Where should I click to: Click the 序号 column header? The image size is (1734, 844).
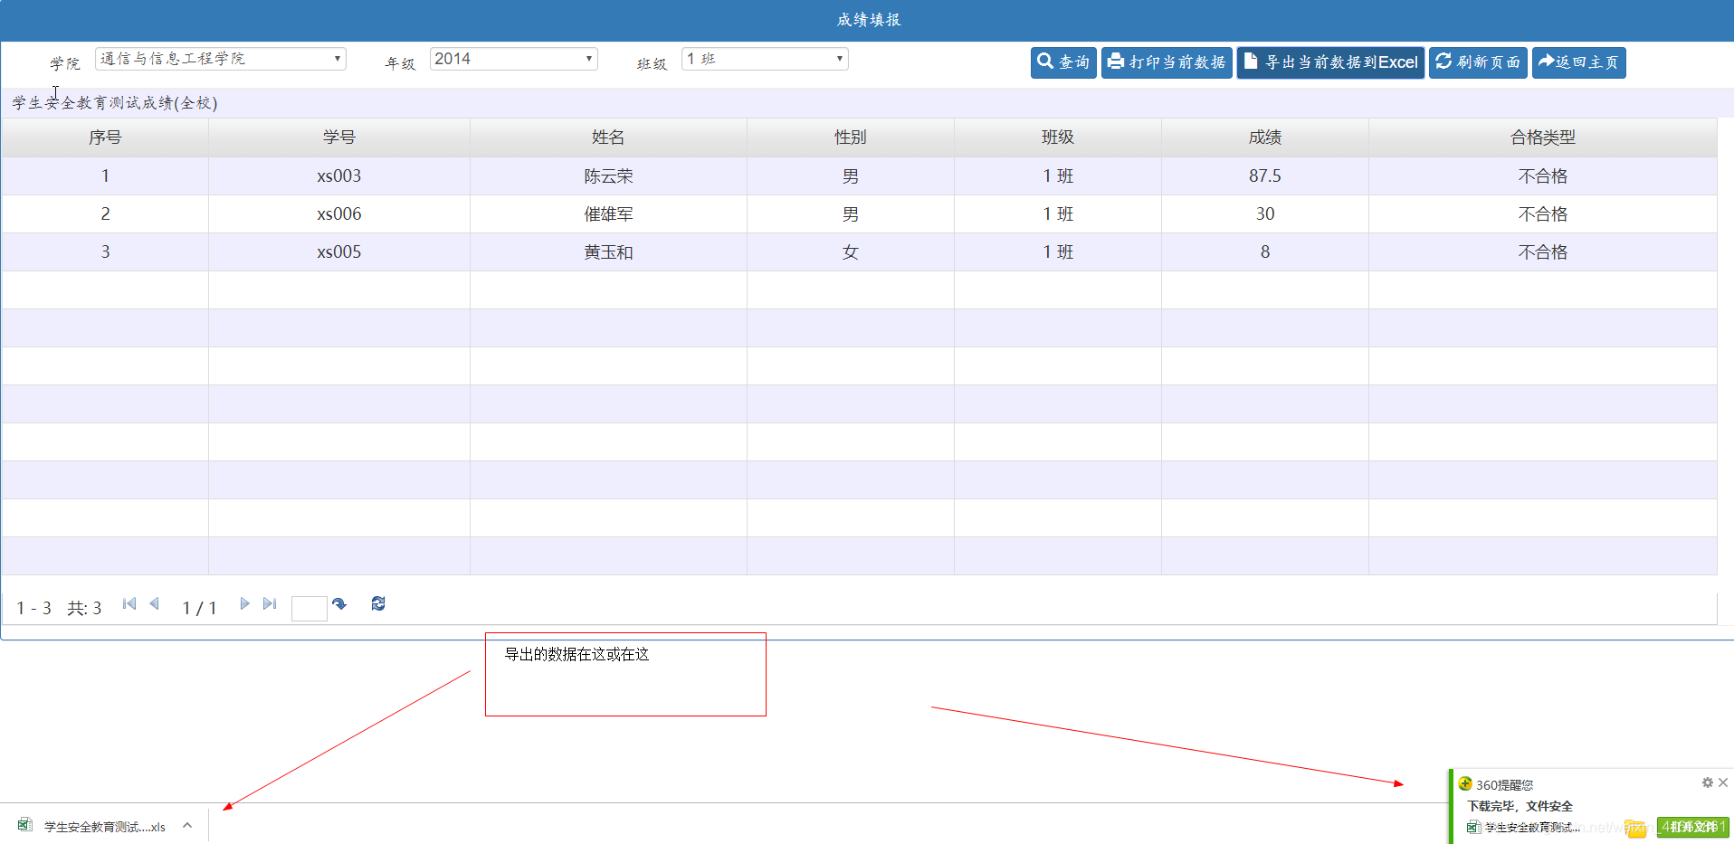click(x=105, y=138)
